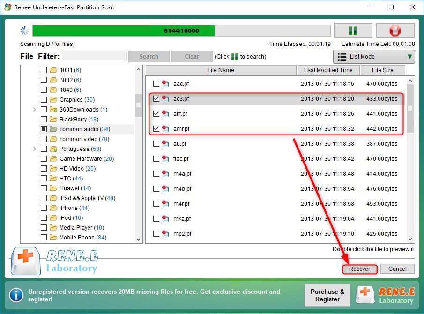Open Purchase & Register

pyautogui.click(x=327, y=295)
